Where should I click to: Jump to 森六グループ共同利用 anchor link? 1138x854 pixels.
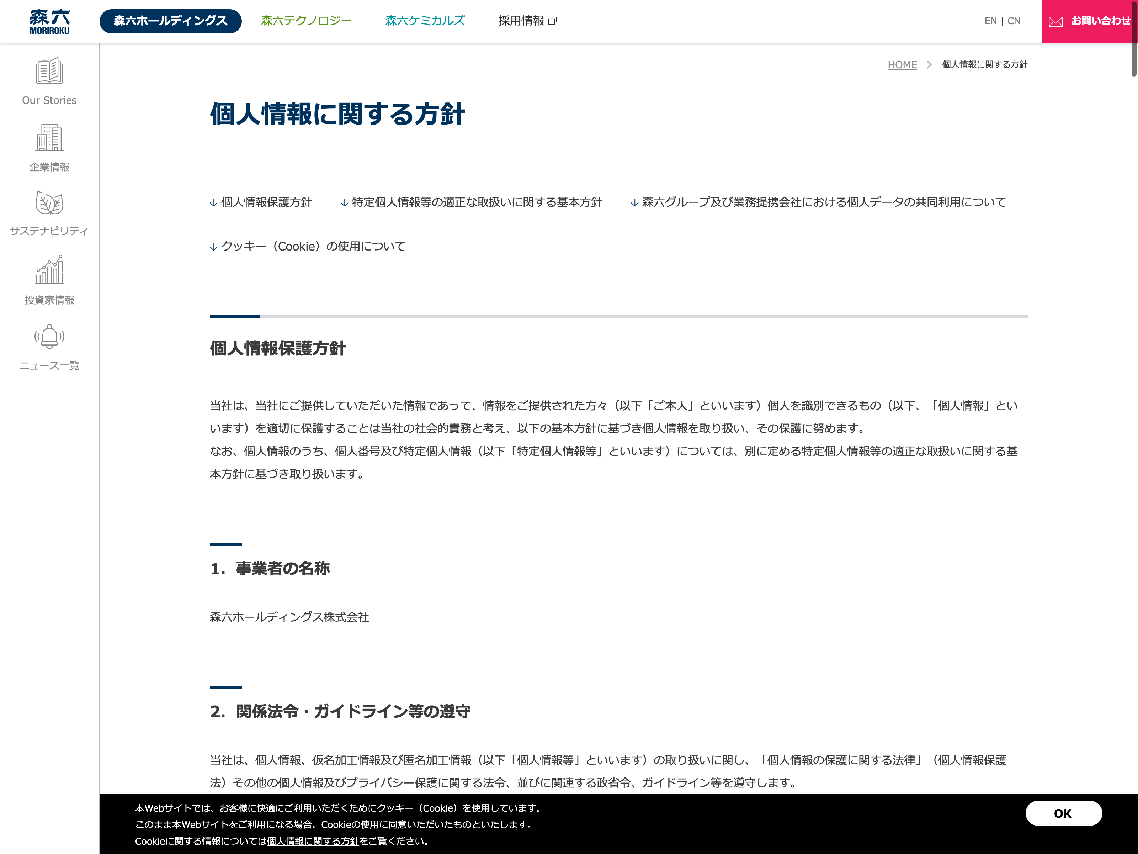pyautogui.click(x=818, y=202)
